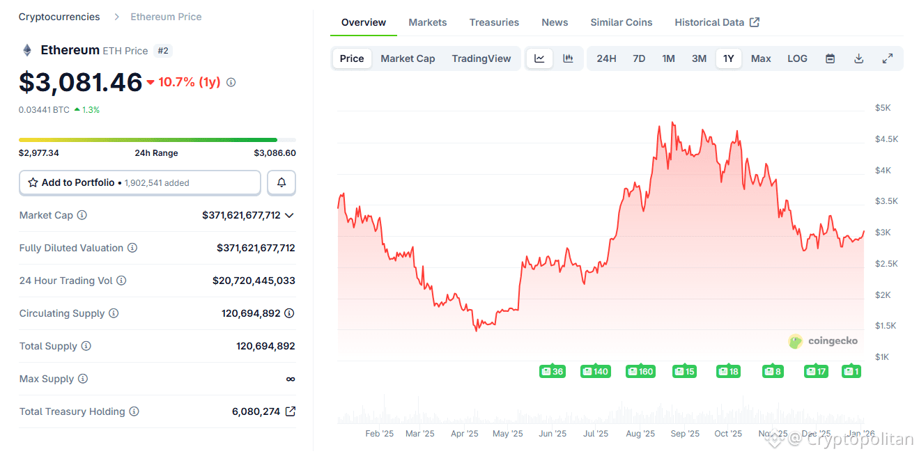
Task: Toggle chart to Market Cap view
Action: [408, 58]
